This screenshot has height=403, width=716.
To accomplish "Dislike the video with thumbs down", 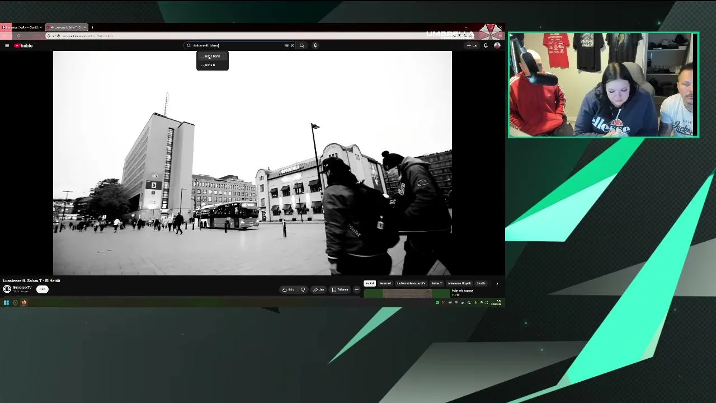I will point(303,289).
